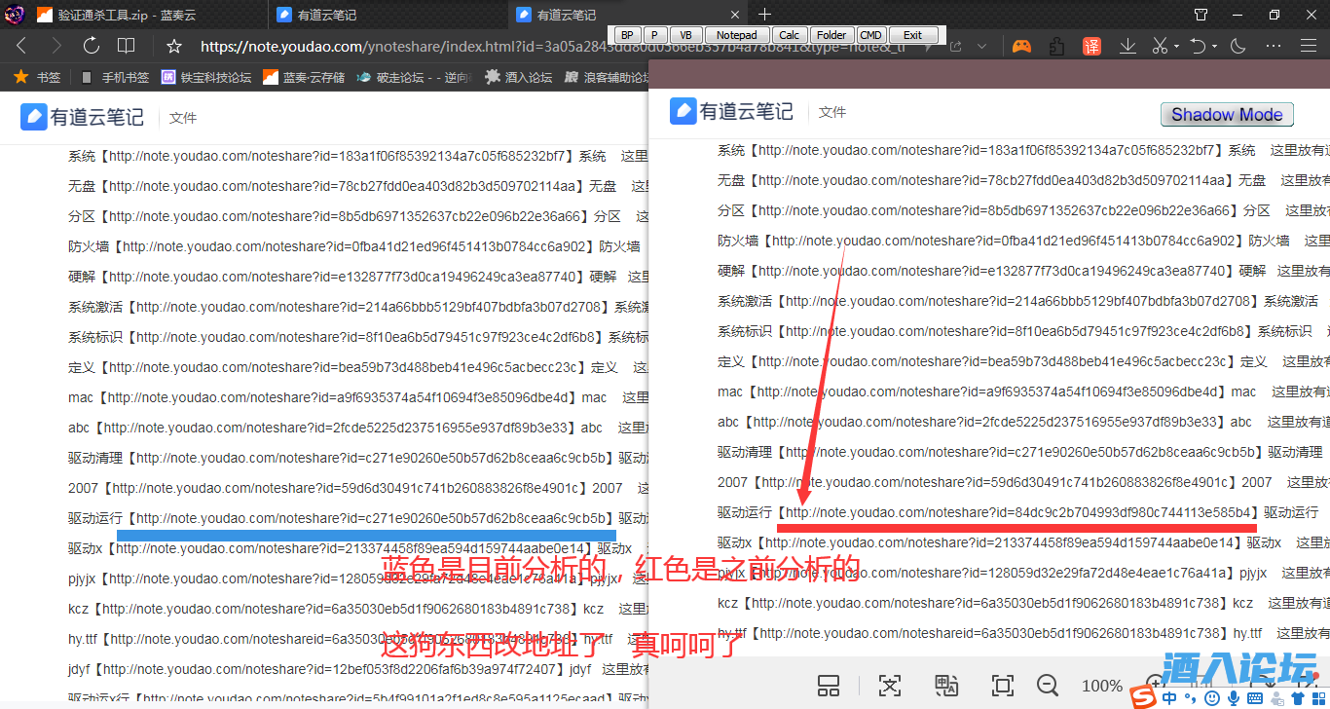Switch to the first 有道云笔记 tab
Screen dimensions: 1330x709
pos(387,15)
